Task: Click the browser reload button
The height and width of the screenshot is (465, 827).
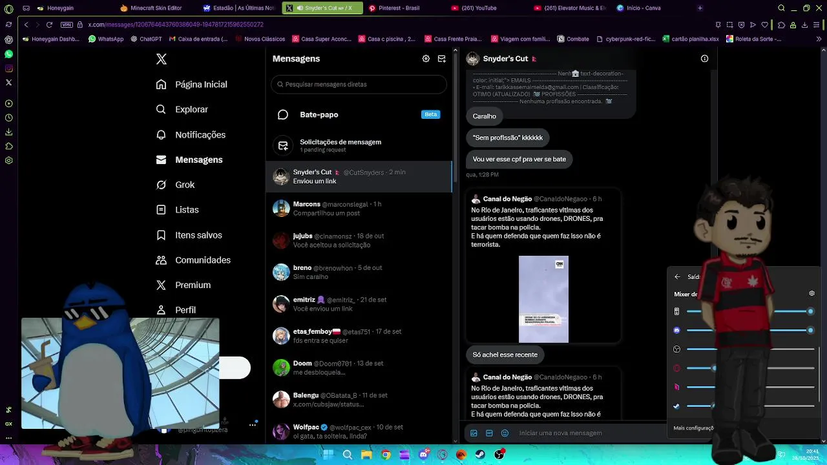Action: pyautogui.click(x=49, y=25)
